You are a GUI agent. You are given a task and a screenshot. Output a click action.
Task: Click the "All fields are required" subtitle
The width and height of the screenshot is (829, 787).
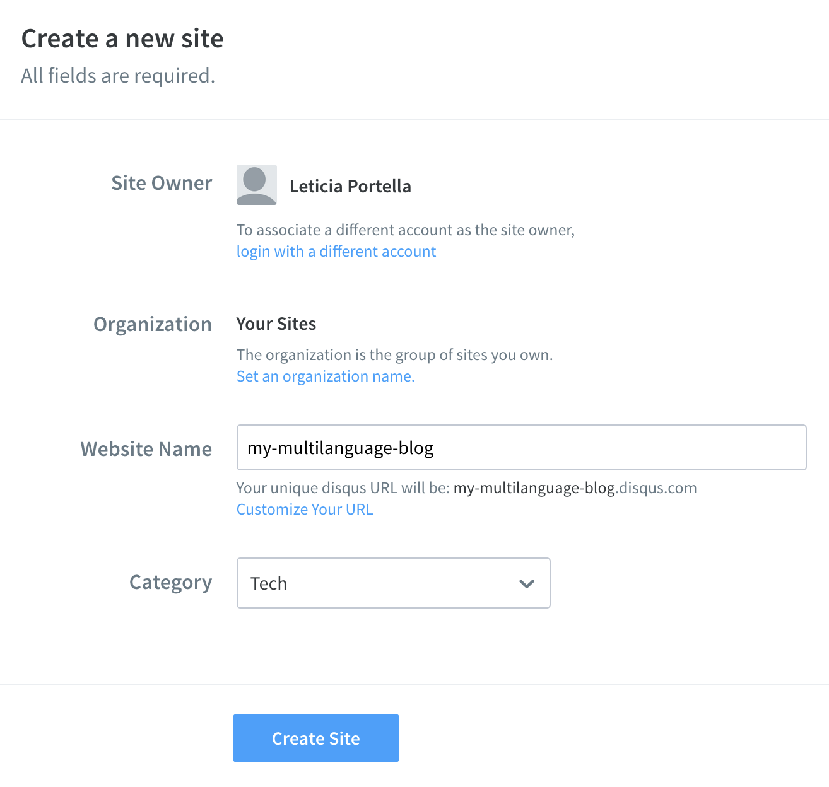point(118,76)
